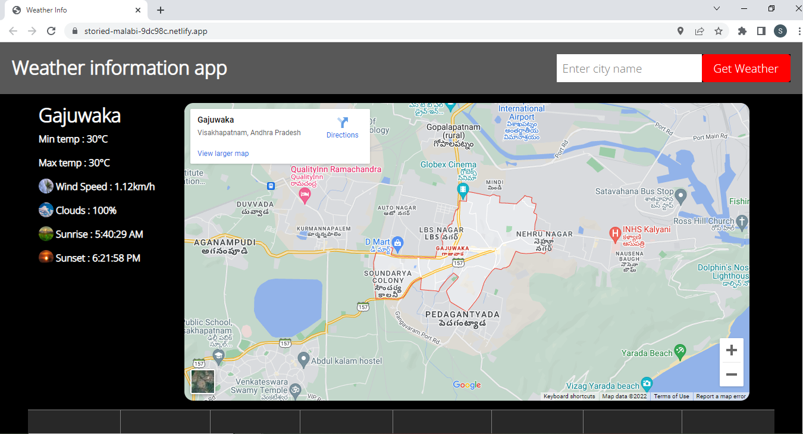Click the Google logo on map
The width and height of the screenshot is (803, 434).
pyautogui.click(x=467, y=385)
